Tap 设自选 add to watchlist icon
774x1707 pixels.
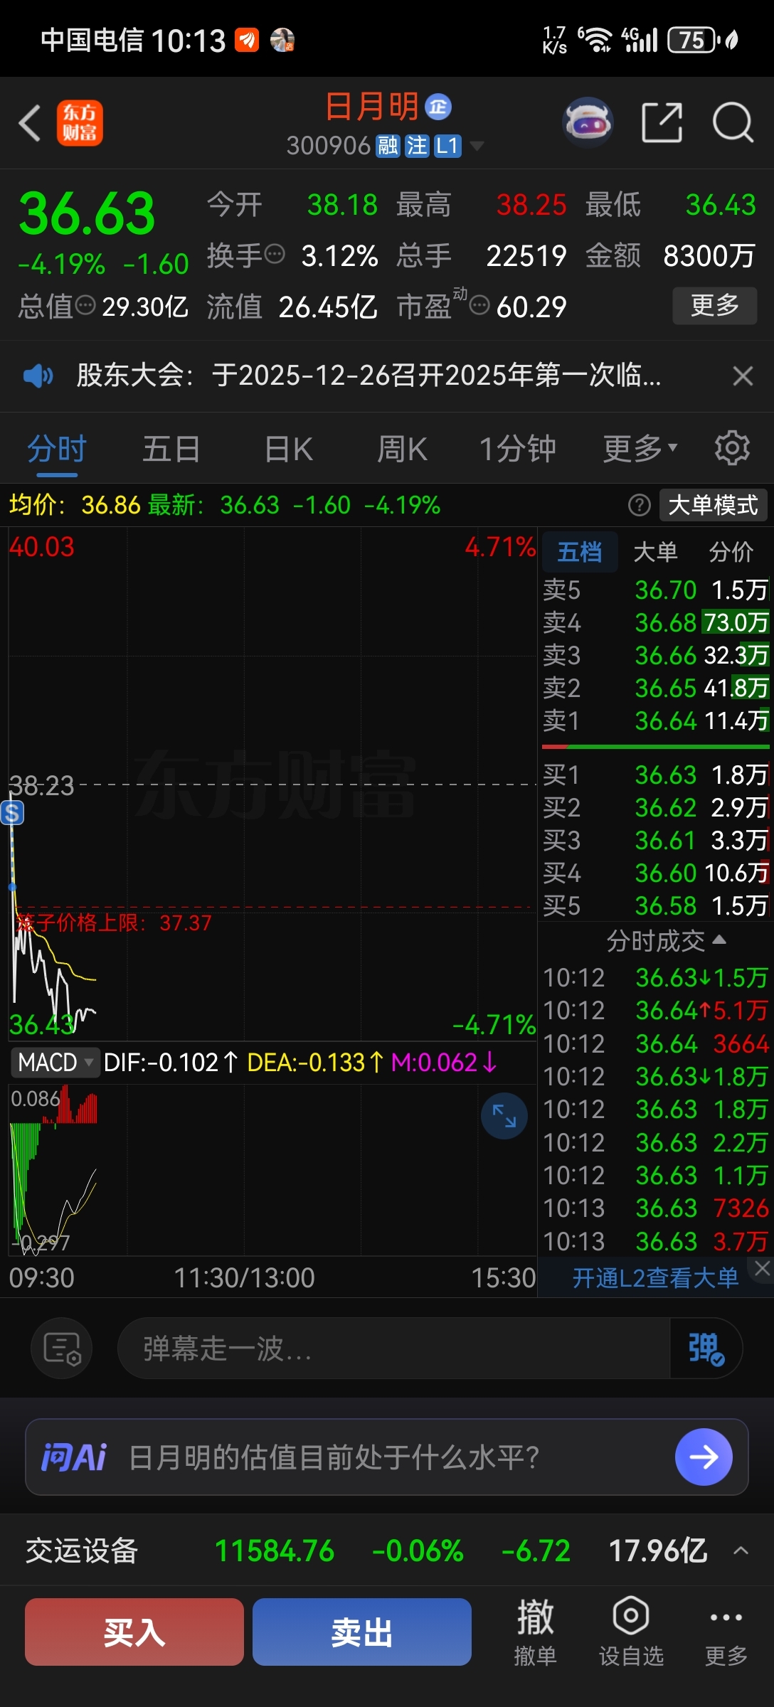pyautogui.click(x=631, y=1632)
